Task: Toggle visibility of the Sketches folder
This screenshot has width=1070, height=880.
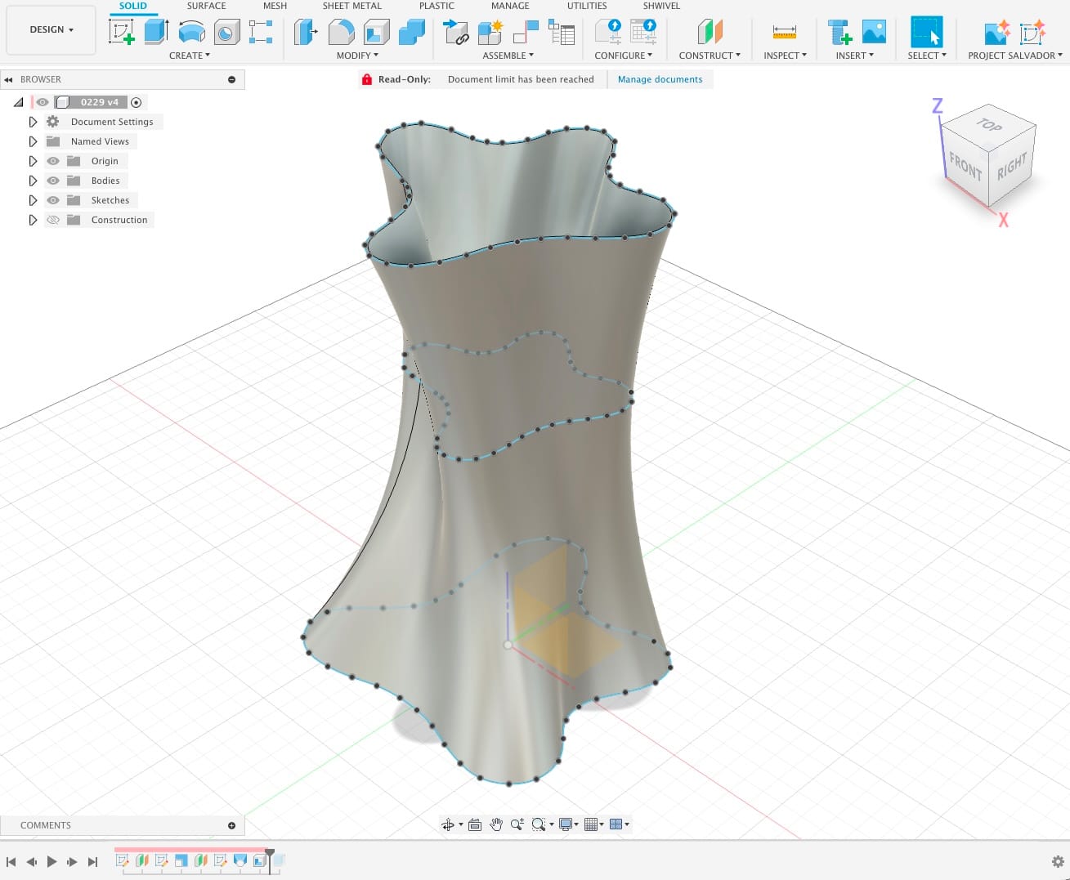Action: 53,200
